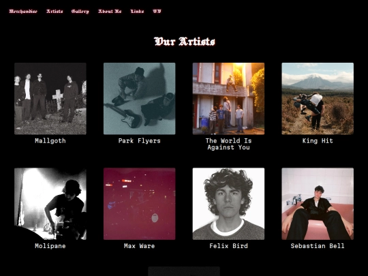
Task: Go to the Artists nav link
Action: pyautogui.click(x=55, y=12)
